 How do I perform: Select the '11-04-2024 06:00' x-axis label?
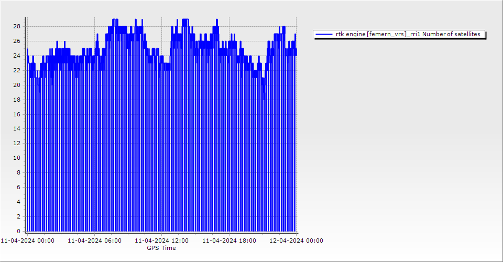(94, 241)
